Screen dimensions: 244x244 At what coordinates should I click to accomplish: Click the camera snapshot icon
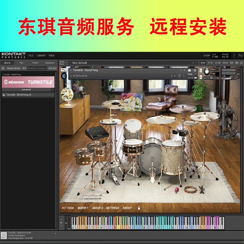189,70
